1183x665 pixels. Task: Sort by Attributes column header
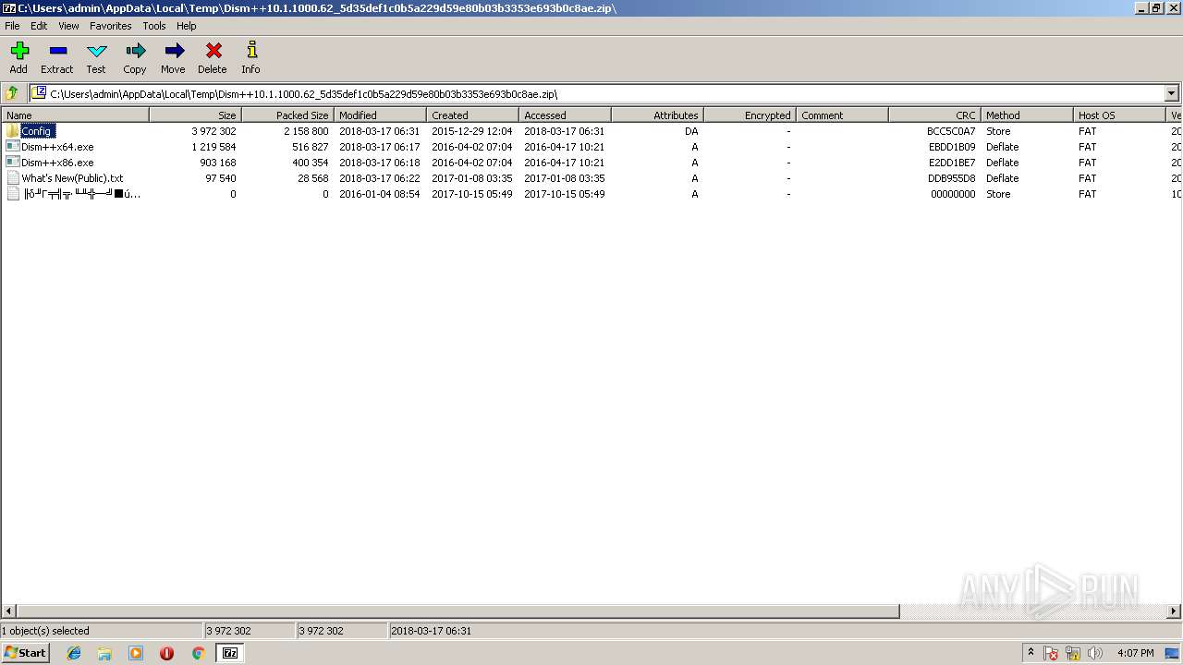click(657, 115)
